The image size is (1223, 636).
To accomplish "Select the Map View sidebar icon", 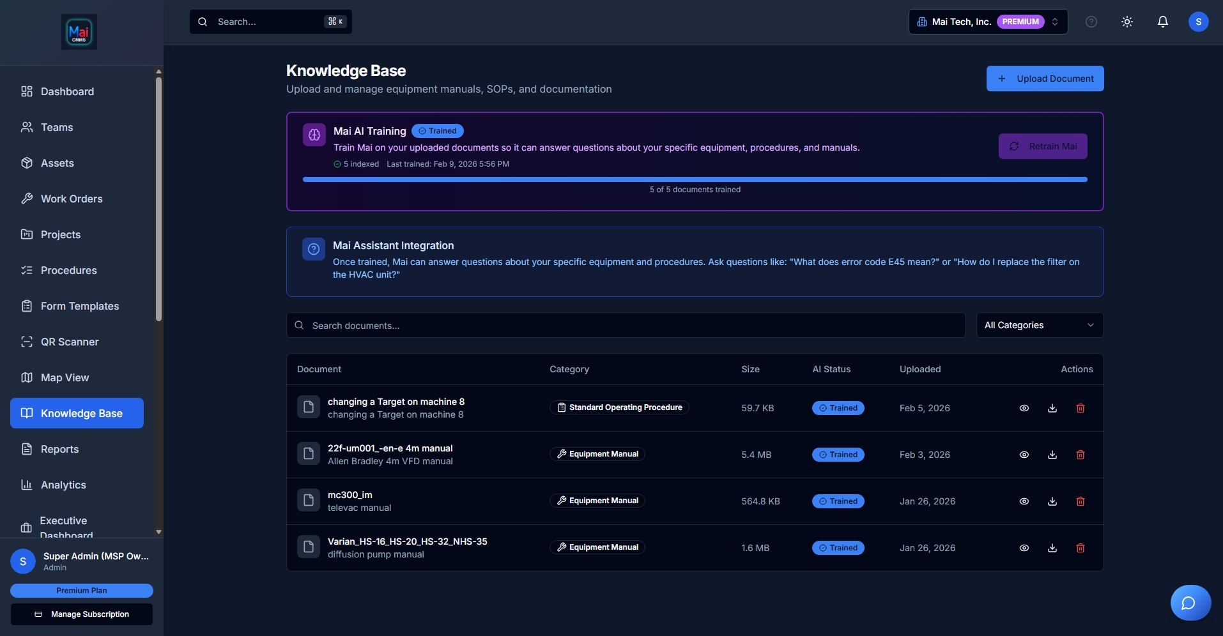I will pyautogui.click(x=26, y=377).
